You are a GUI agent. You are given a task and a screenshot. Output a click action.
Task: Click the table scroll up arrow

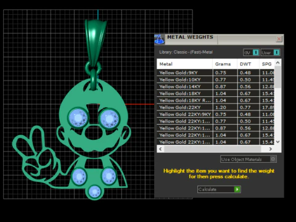(278, 62)
